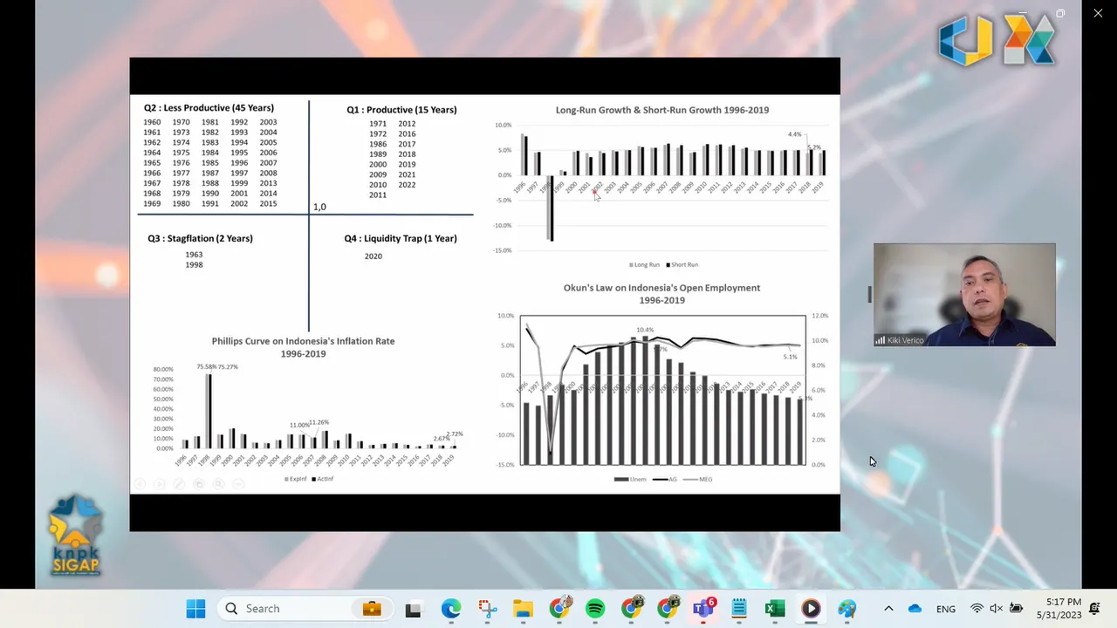Open the Notepad taskbar icon

(x=739, y=609)
